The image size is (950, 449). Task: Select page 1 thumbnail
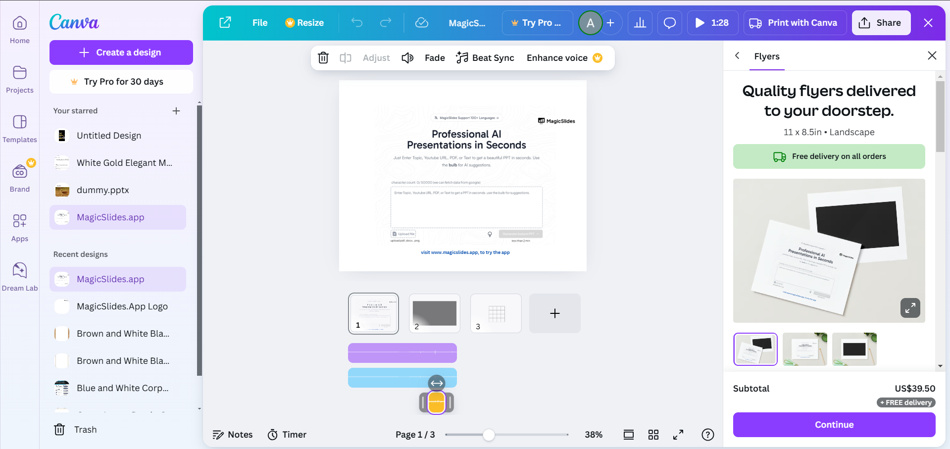tap(374, 313)
